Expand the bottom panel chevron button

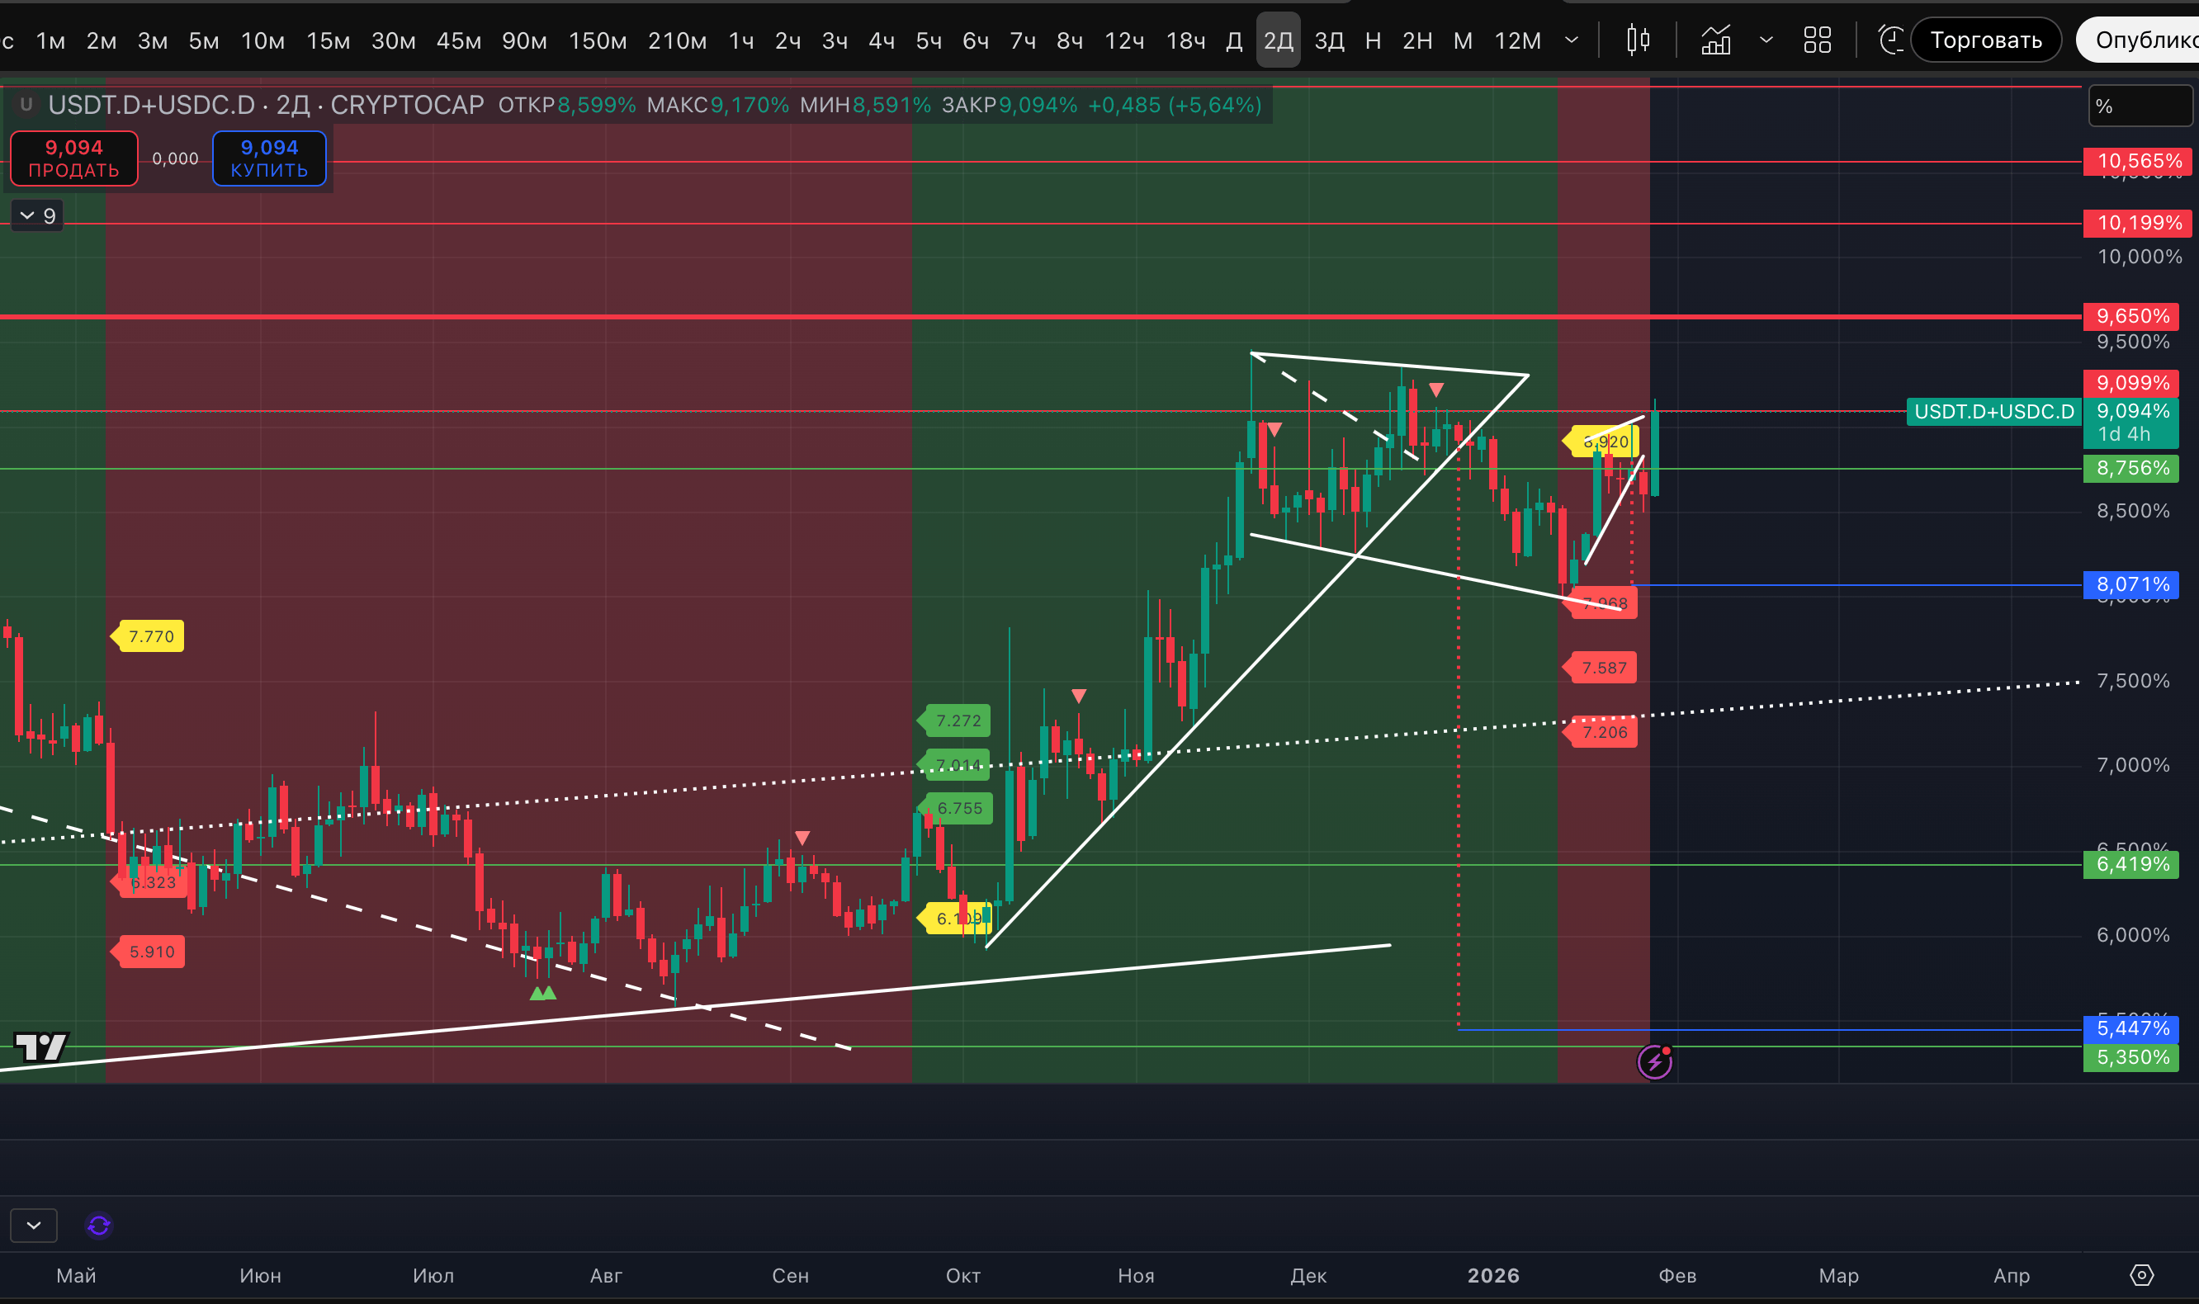pos(33,1225)
